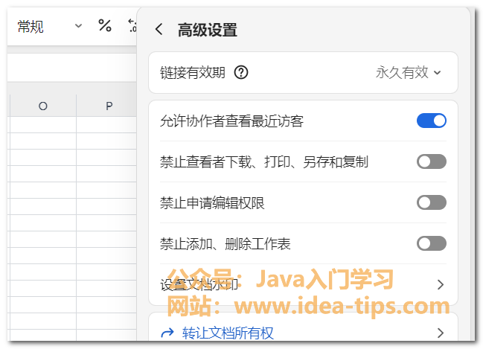Click the first cell under column O

tap(42, 124)
